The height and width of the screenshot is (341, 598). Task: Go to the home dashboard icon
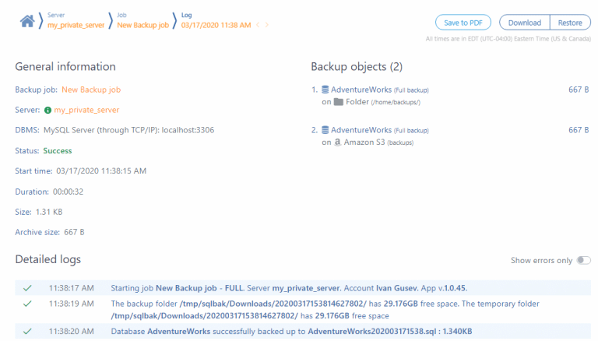point(27,21)
